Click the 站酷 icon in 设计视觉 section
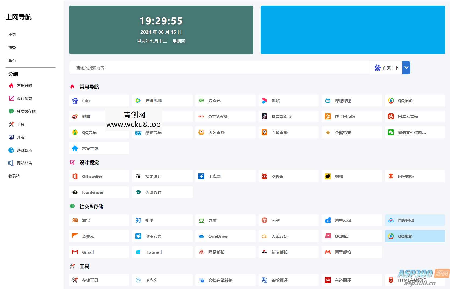 coord(328,176)
